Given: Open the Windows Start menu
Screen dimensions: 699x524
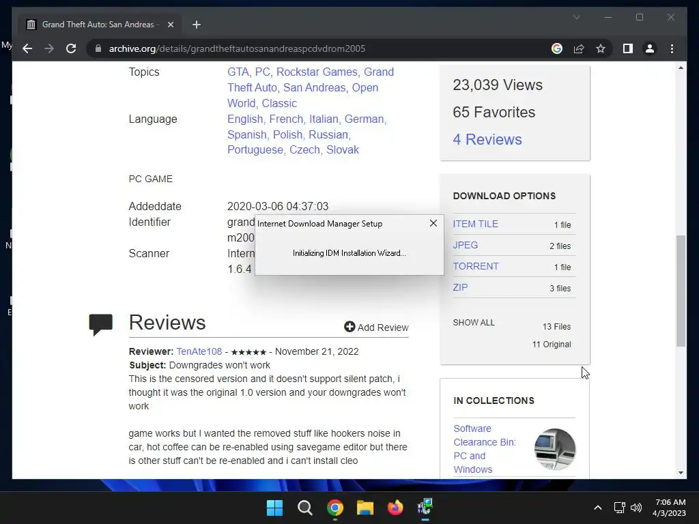Looking at the screenshot, I should point(274,508).
